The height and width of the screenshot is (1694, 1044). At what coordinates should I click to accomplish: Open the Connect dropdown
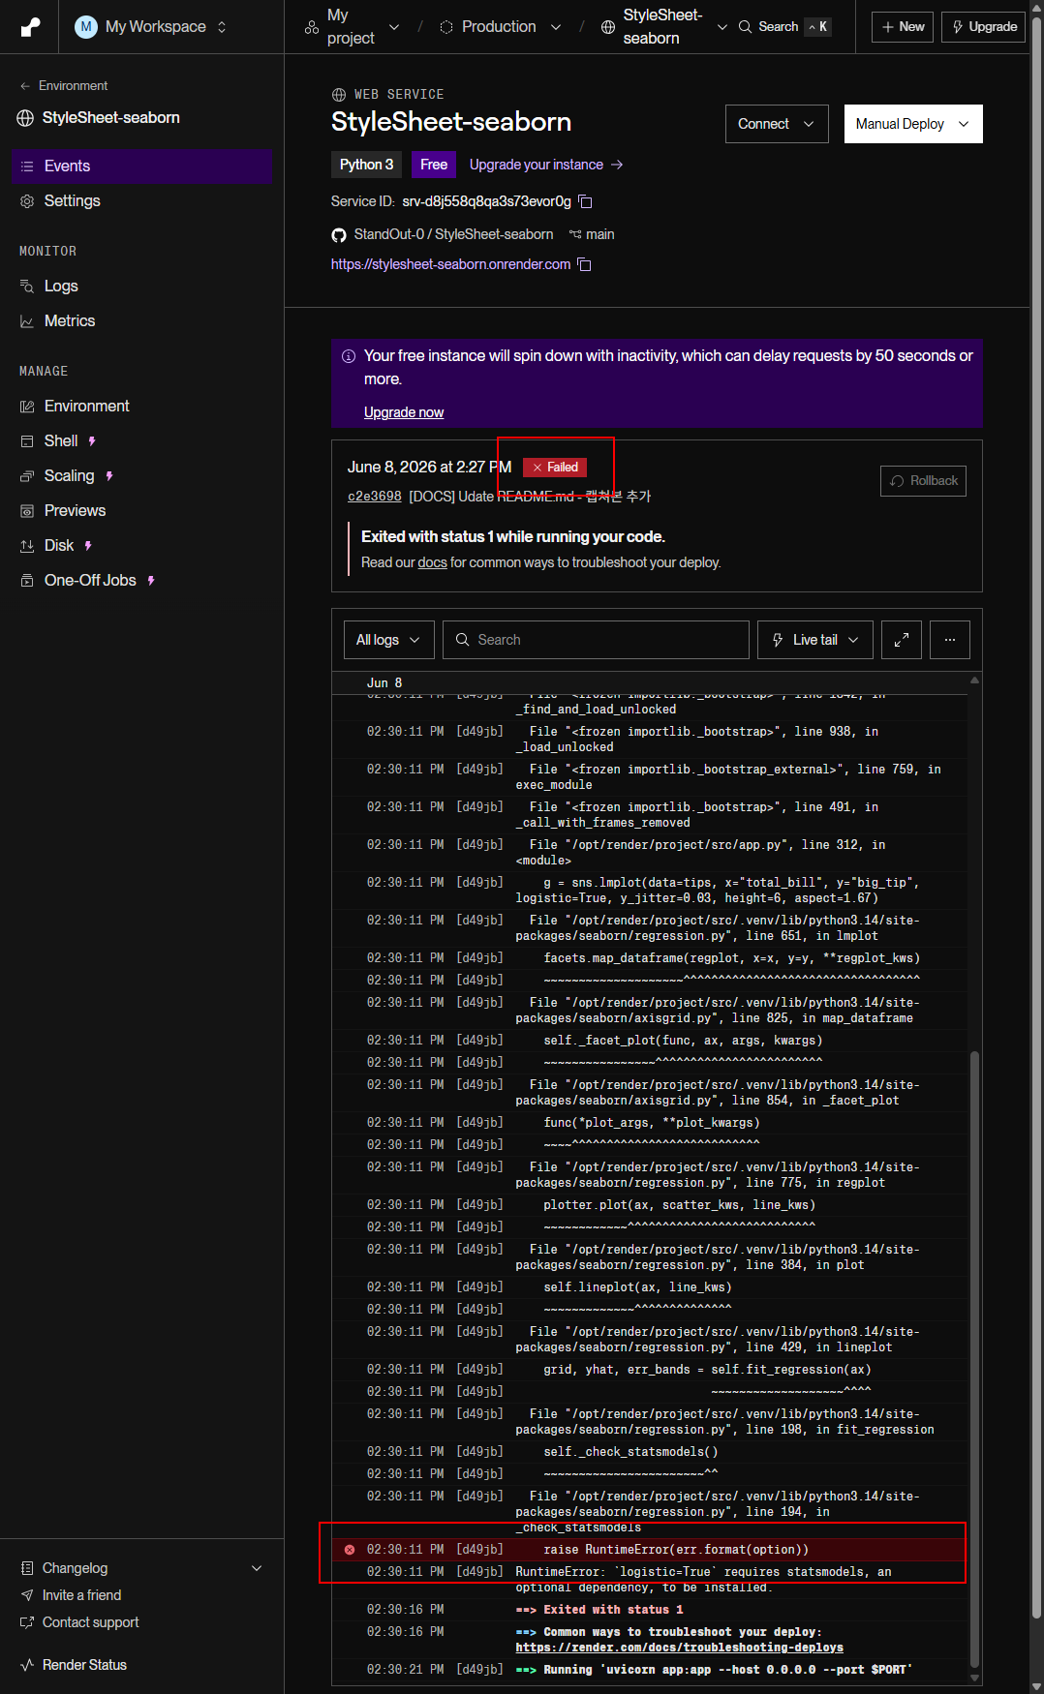pyautogui.click(x=777, y=124)
